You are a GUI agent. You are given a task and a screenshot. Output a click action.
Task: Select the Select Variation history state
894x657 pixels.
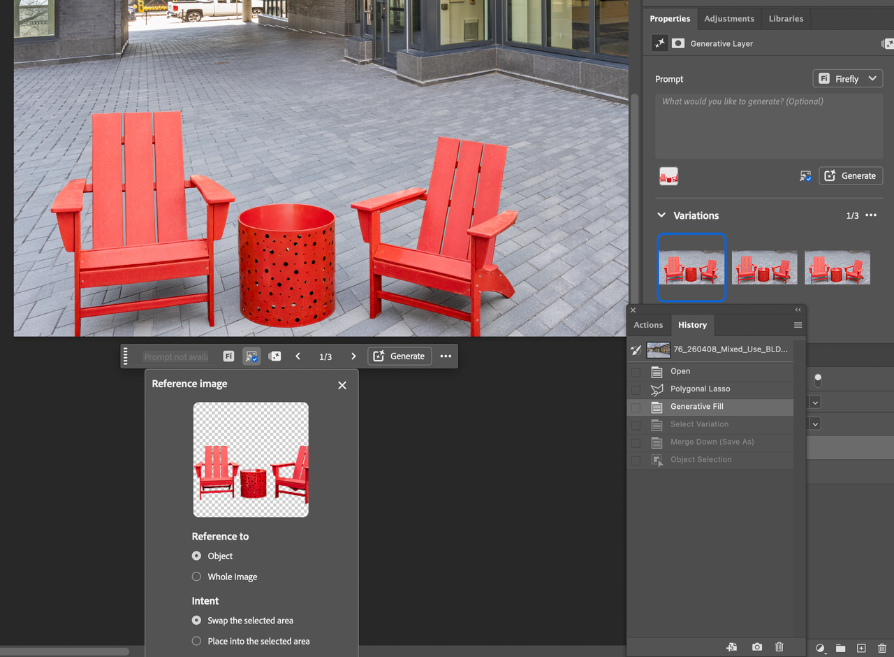click(710, 424)
